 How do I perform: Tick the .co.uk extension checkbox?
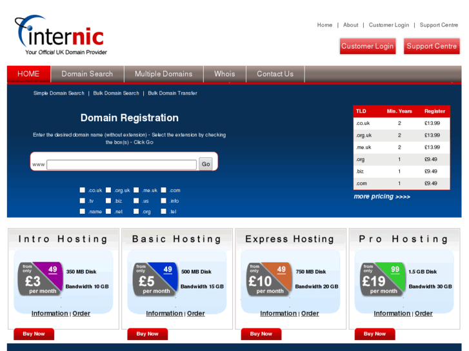point(83,190)
